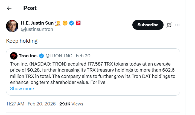Viewport: 195px width, 115px height.
Task: Expand the quoted post with Show more
Action: pyautogui.click(x=22, y=89)
